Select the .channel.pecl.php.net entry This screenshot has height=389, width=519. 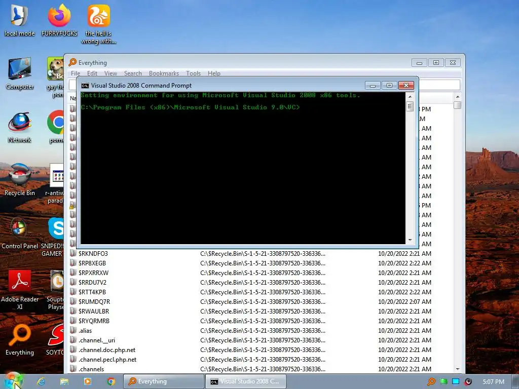[x=107, y=359]
